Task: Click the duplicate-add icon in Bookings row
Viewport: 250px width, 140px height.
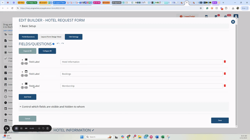Action: pyautogui.click(x=26, y=75)
